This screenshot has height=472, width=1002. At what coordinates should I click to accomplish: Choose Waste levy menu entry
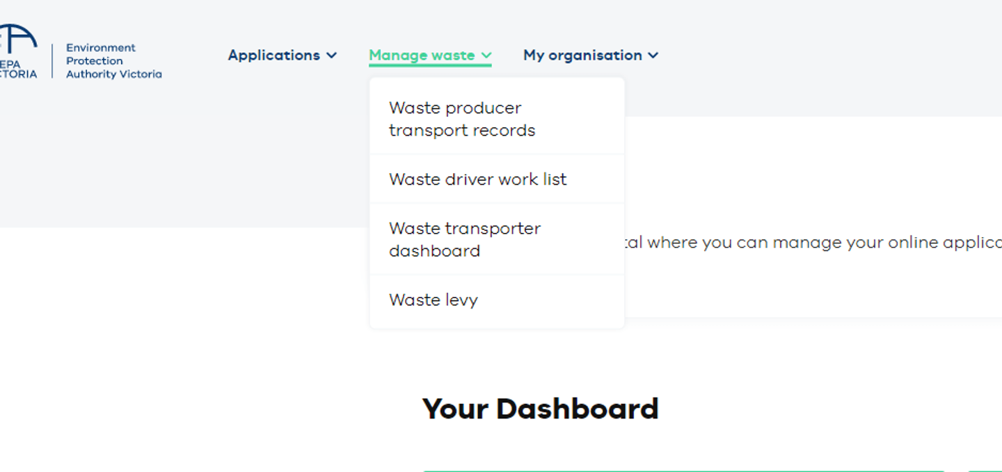point(497,300)
